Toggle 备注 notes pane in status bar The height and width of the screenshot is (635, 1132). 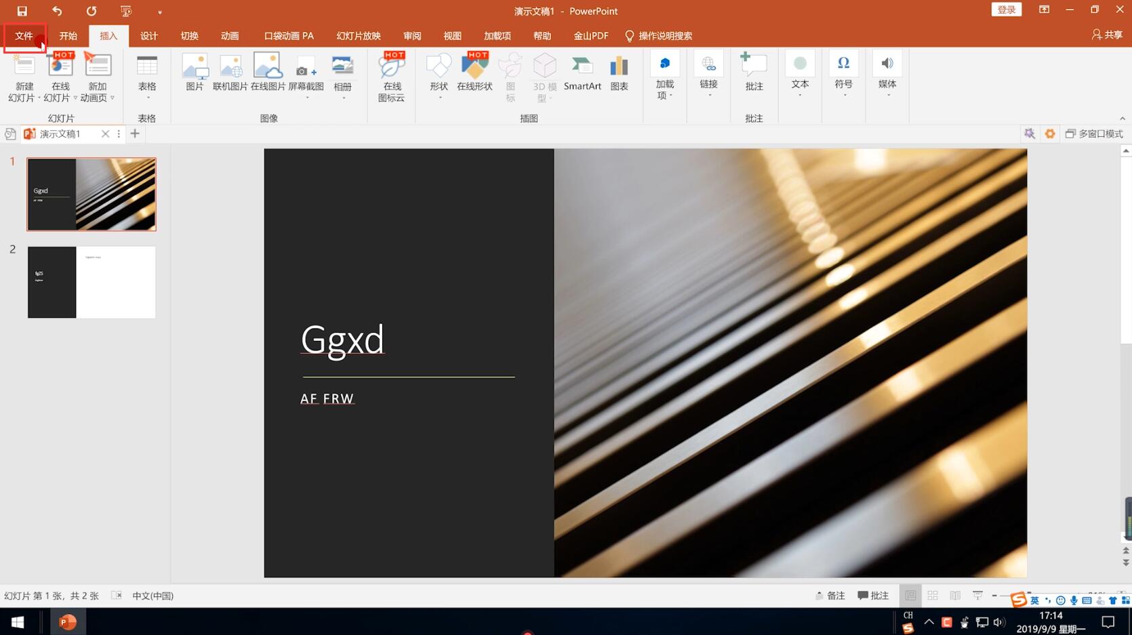point(830,596)
